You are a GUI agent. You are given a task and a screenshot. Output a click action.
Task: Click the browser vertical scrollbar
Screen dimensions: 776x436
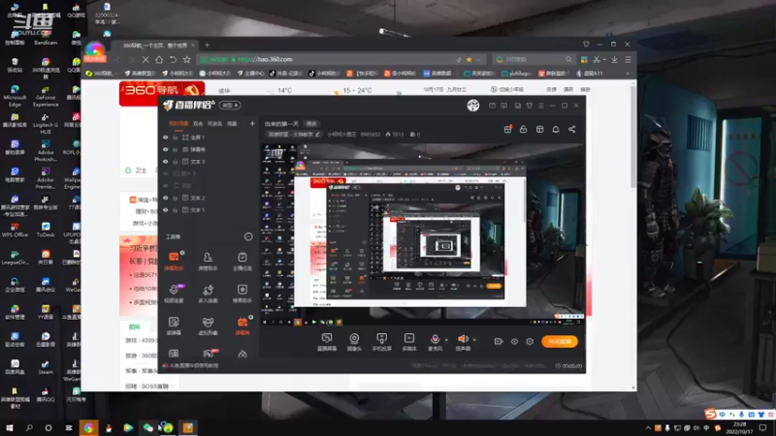tap(633, 136)
